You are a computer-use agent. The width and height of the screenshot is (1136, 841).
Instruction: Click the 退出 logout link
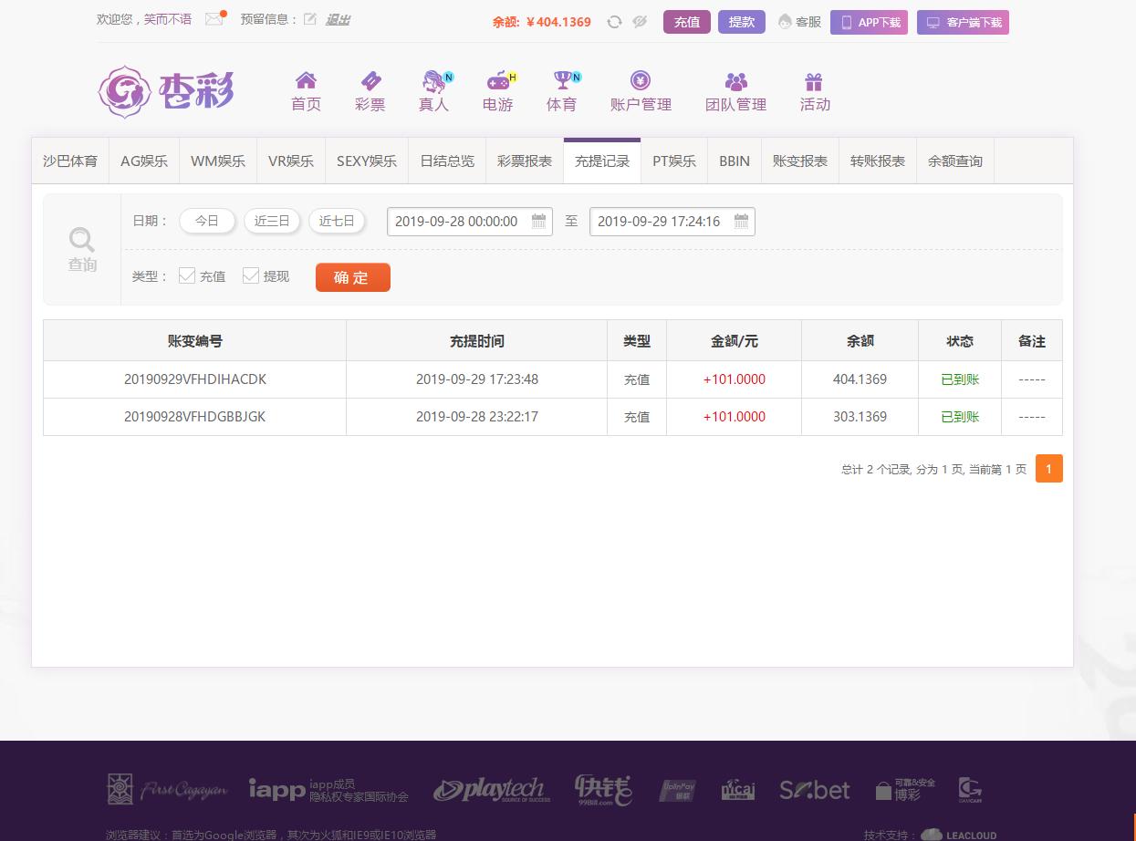pos(338,17)
